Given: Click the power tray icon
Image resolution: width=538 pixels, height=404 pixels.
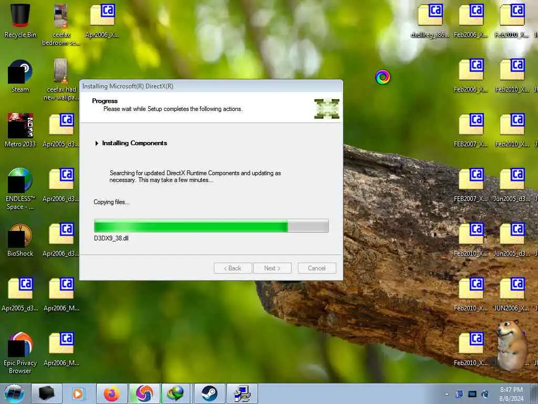Looking at the screenshot, I should click(485, 394).
